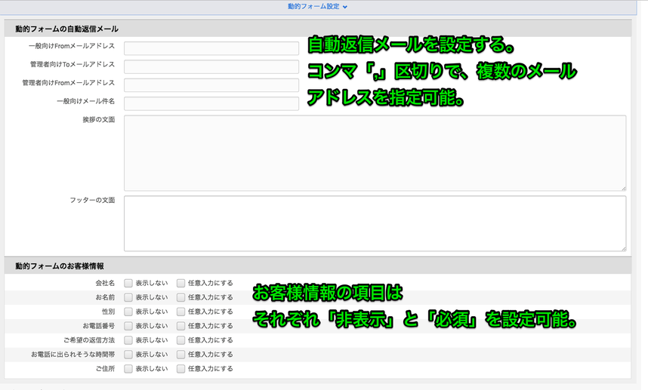The width and height of the screenshot is (648, 390).
Task: Enable 任意入力にする for 会社名
Action: pos(181,283)
